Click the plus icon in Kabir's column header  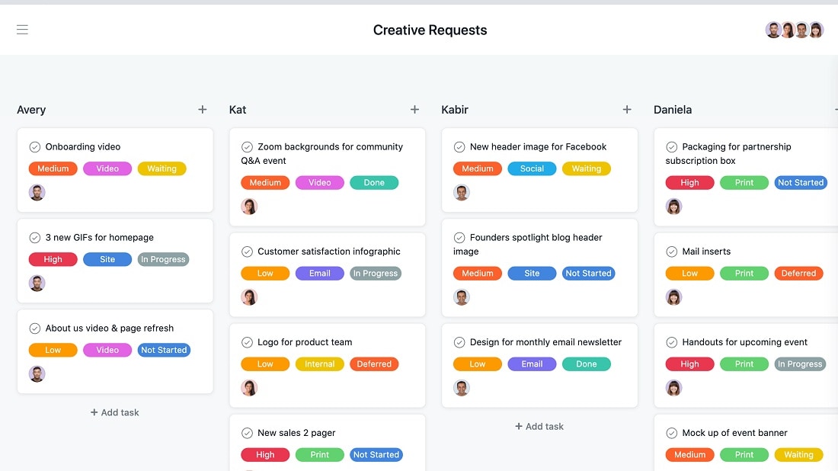click(x=626, y=109)
